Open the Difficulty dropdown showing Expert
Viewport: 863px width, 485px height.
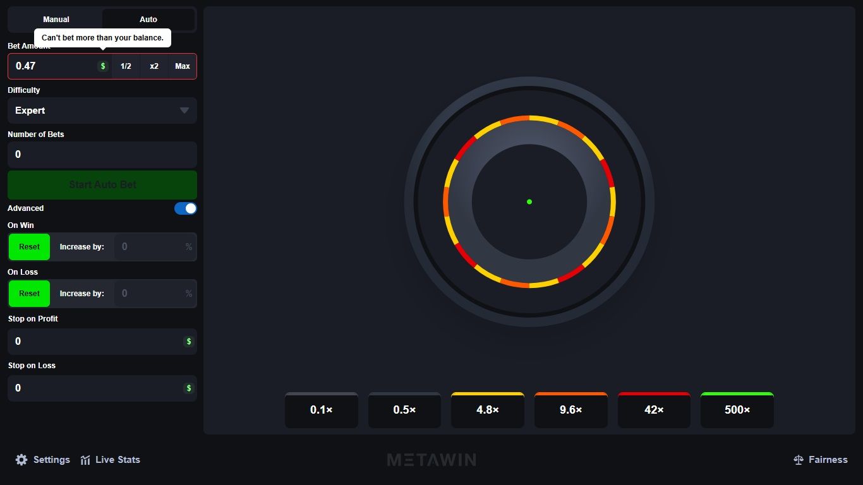tap(102, 111)
